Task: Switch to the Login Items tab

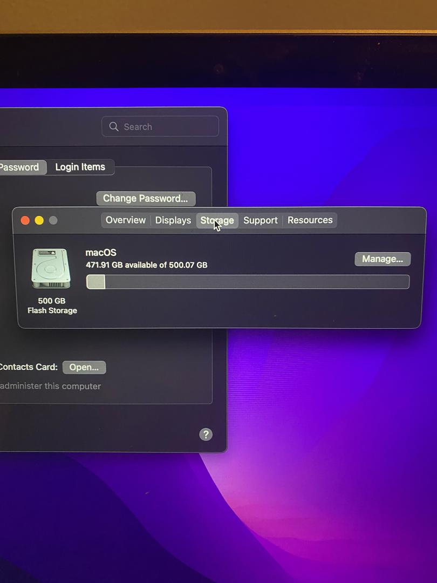Action: coord(80,167)
